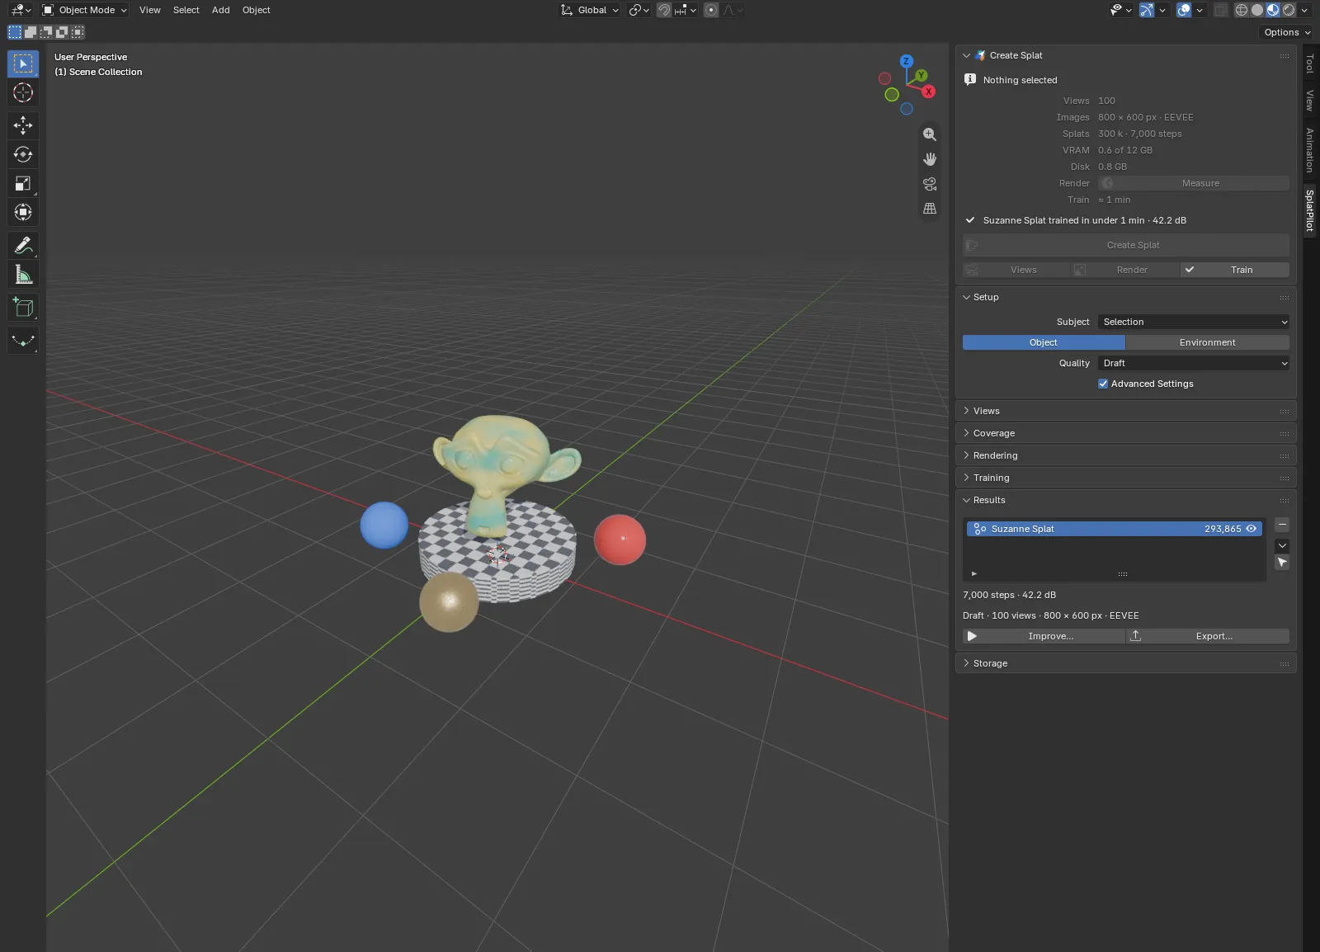Click the red X axis on navigation gizmo
The width and height of the screenshot is (1320, 952).
pyautogui.click(x=929, y=92)
